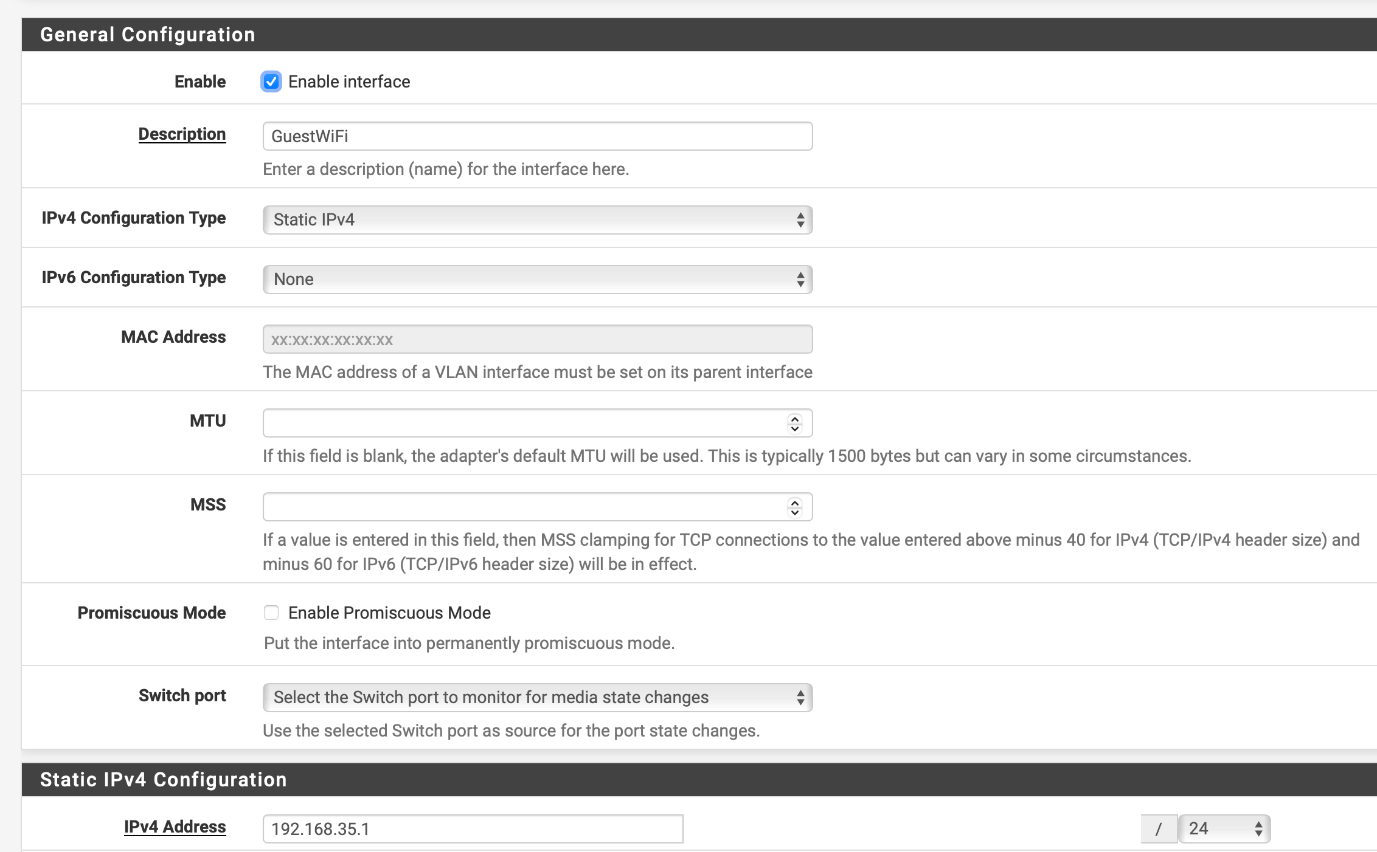Click into the MTU input field

(523, 423)
